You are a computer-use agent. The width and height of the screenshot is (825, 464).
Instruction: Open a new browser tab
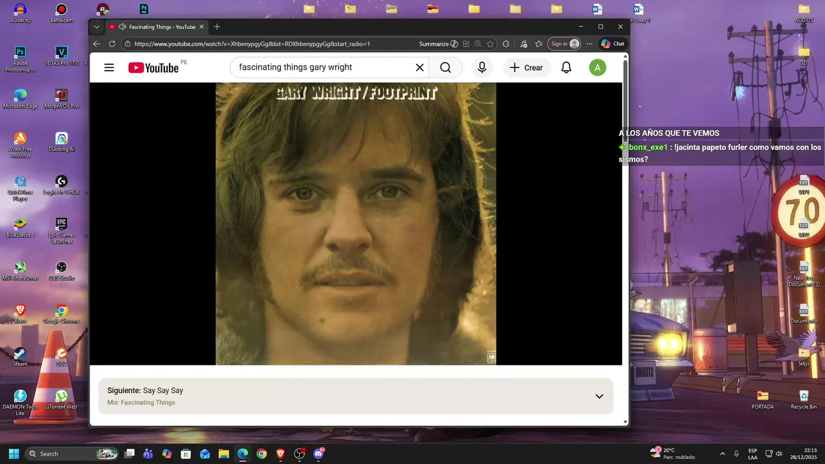[217, 27]
